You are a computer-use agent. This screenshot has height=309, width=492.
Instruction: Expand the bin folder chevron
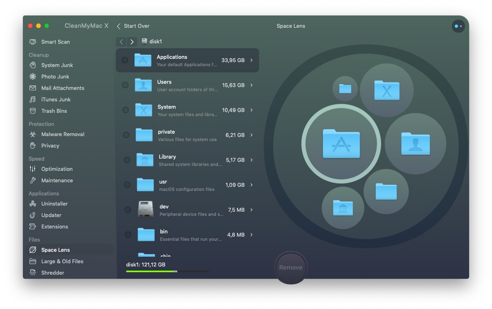[251, 235]
